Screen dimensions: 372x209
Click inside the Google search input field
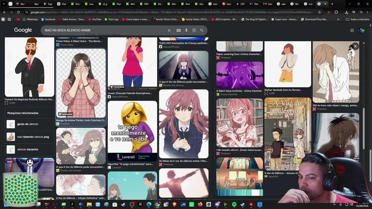105,30
